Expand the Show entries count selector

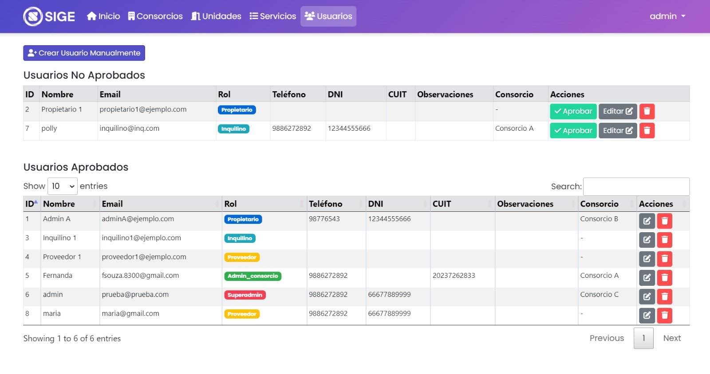point(62,186)
